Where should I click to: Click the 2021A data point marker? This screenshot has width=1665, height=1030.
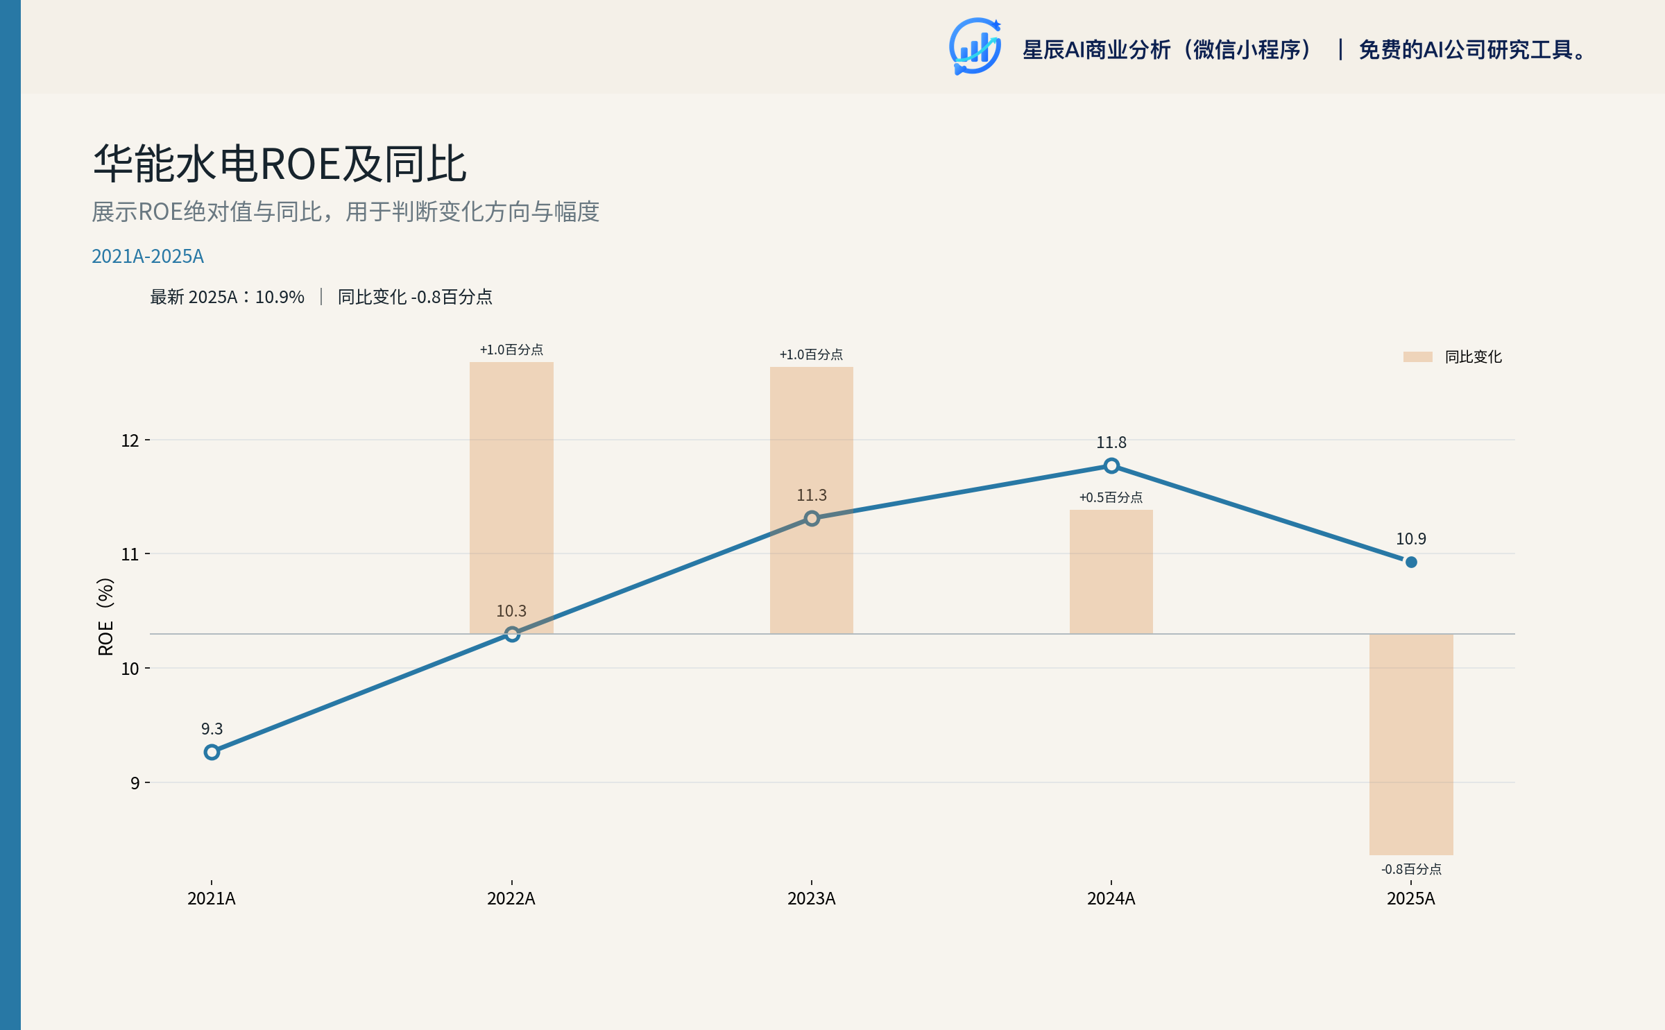212,752
